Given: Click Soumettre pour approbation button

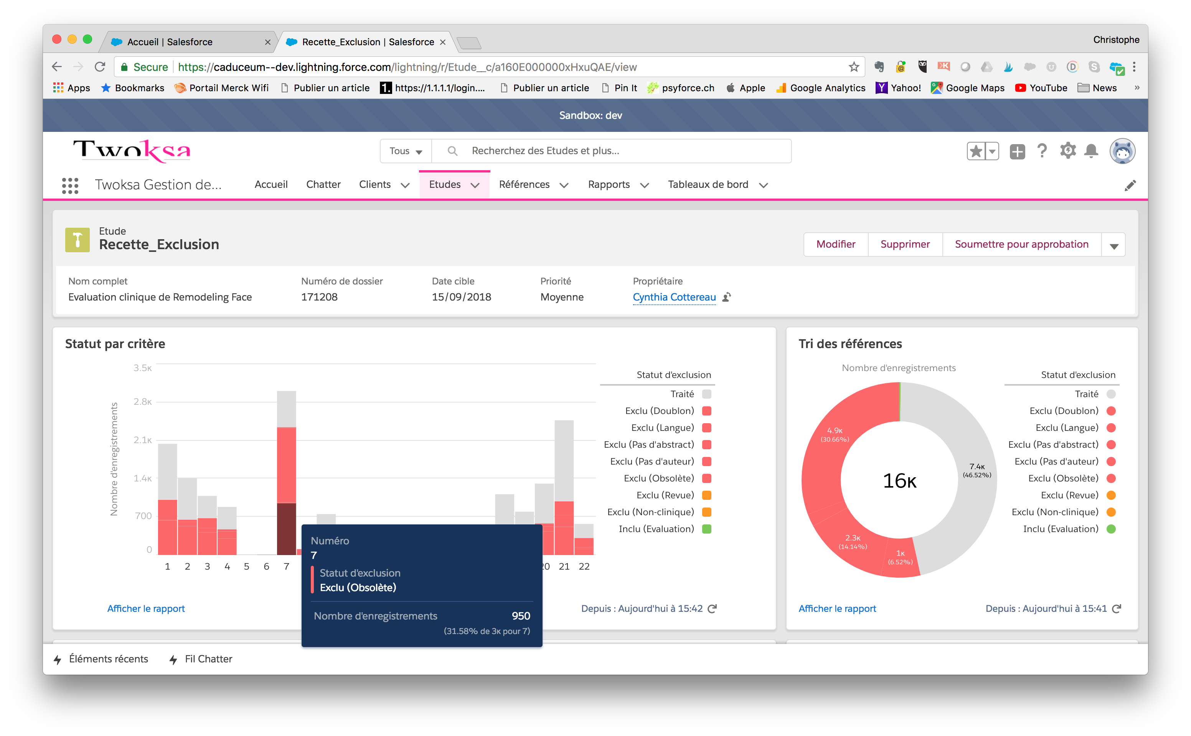Looking at the screenshot, I should tap(1021, 244).
